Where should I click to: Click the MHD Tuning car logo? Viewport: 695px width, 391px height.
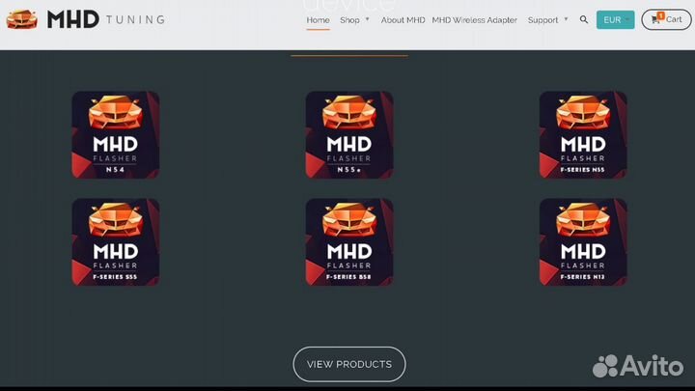[21, 19]
